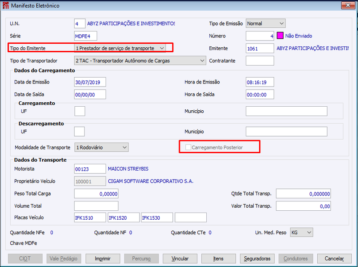This screenshot has width=358, height=267.
Task: Click CIGAM SOFTWARE CORPORATIVO S.A. text
Action: (151, 181)
